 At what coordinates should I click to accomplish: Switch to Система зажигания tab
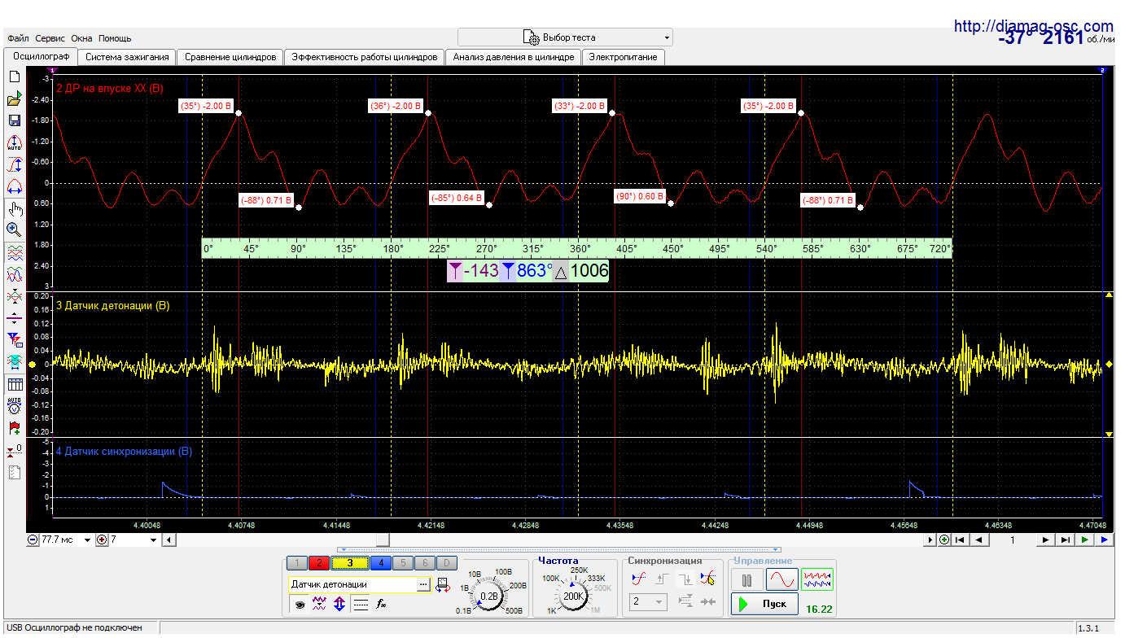128,57
